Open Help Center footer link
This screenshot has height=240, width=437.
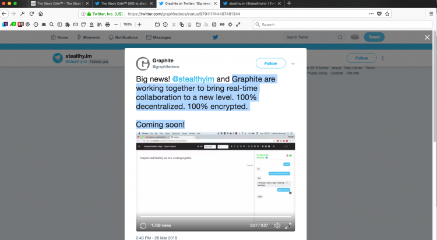click(353, 68)
